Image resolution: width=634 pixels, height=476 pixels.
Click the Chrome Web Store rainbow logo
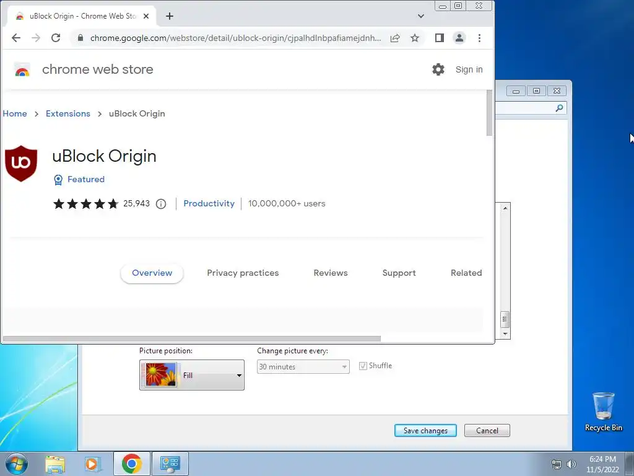[22, 69]
